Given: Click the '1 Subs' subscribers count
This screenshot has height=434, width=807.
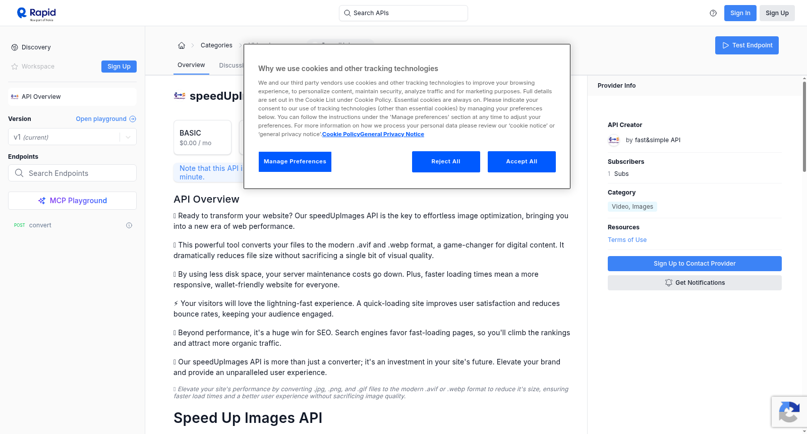Looking at the screenshot, I should (x=618, y=174).
